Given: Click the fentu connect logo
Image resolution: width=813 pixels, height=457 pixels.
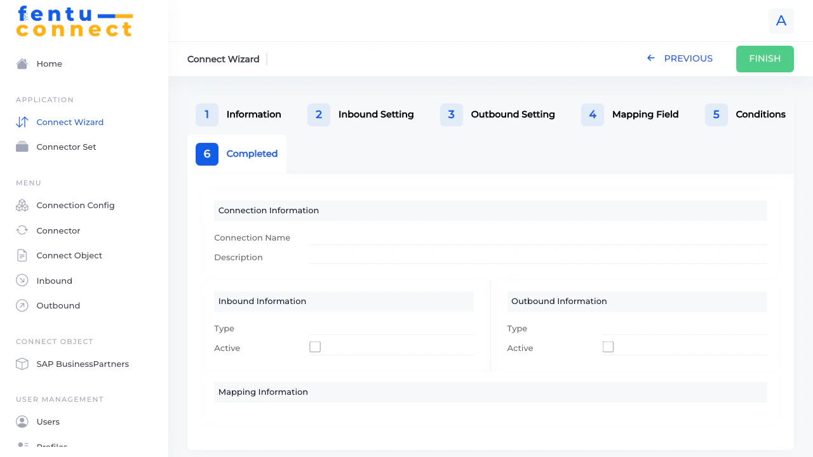Looking at the screenshot, I should [74, 22].
